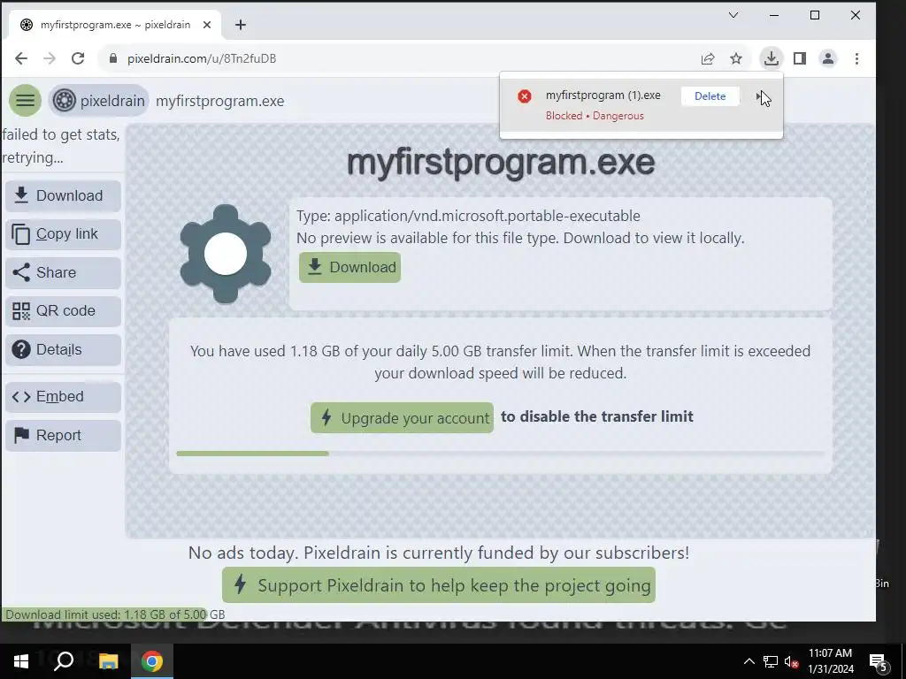906x679 pixels.
Task: Select the myfirstprogram.exe browser tab
Action: click(114, 25)
